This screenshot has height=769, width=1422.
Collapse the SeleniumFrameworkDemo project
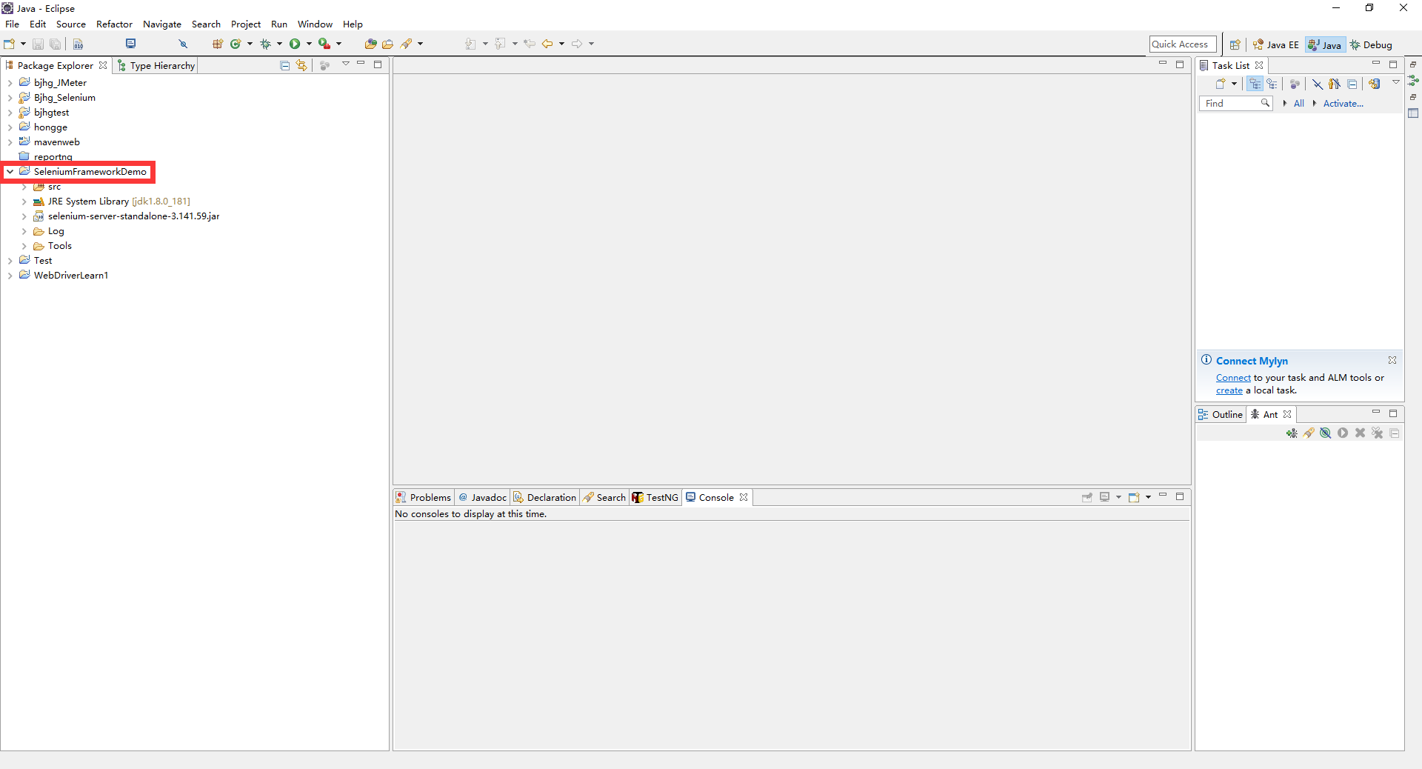10,172
